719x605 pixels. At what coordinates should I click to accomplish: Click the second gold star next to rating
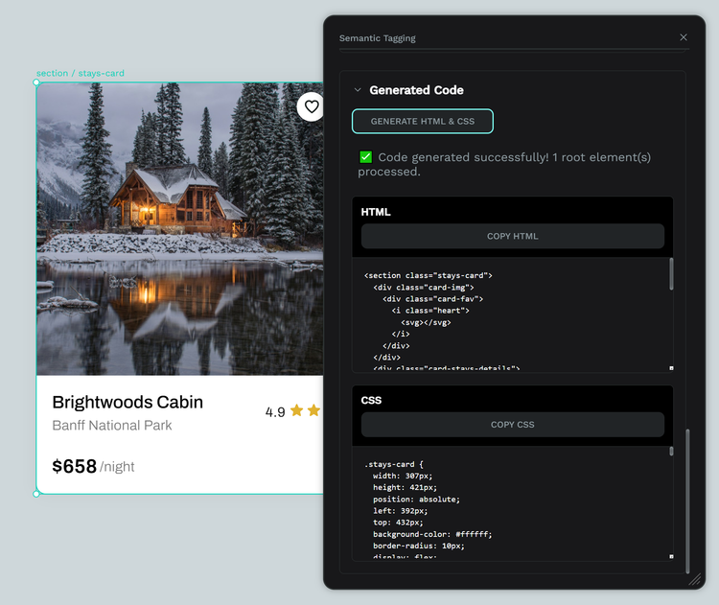click(x=313, y=410)
